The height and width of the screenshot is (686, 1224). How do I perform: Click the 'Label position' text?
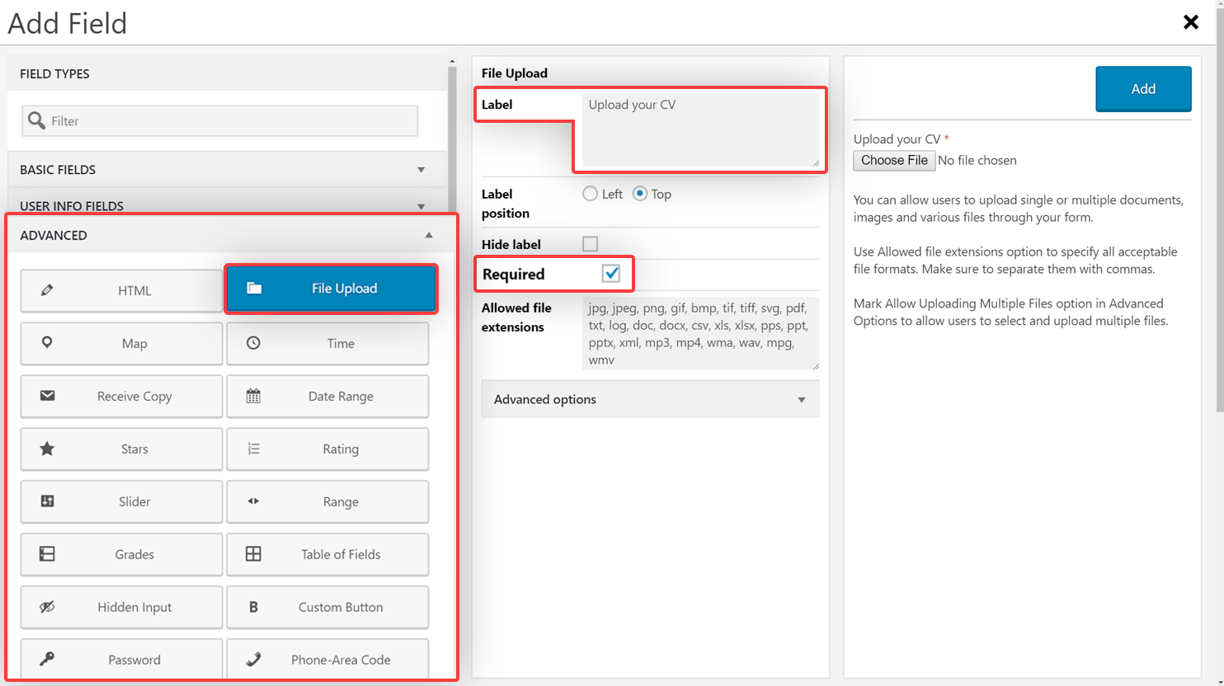[x=506, y=204]
